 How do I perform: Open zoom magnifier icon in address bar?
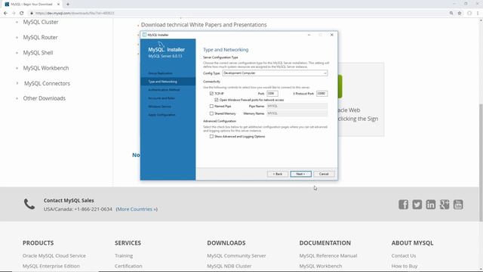pos(451,14)
